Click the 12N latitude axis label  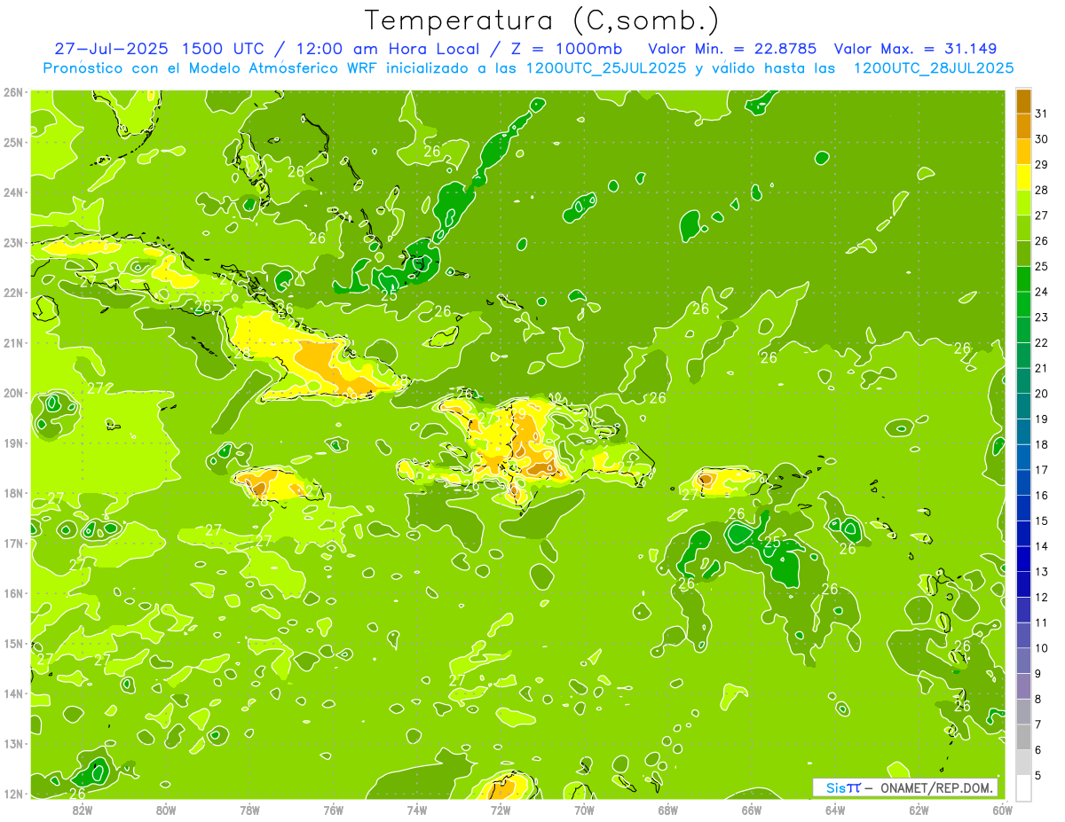[x=13, y=794]
